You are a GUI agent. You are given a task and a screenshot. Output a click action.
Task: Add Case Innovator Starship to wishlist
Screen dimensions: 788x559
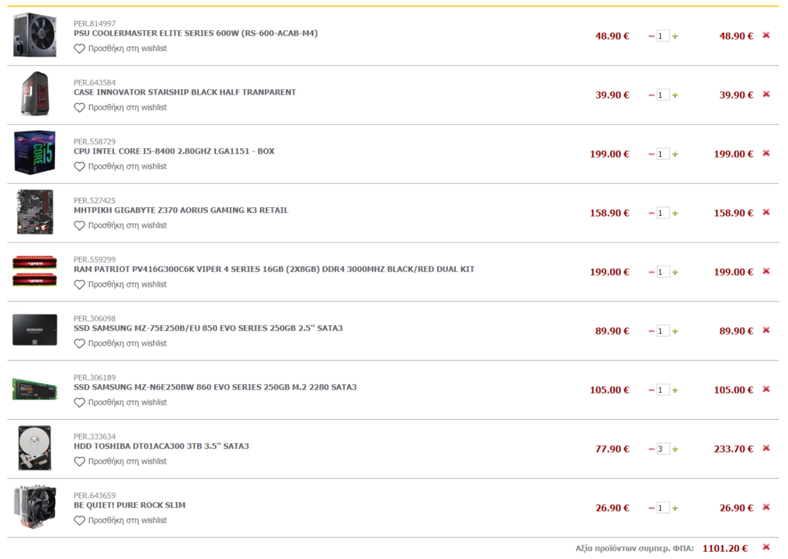coord(120,108)
